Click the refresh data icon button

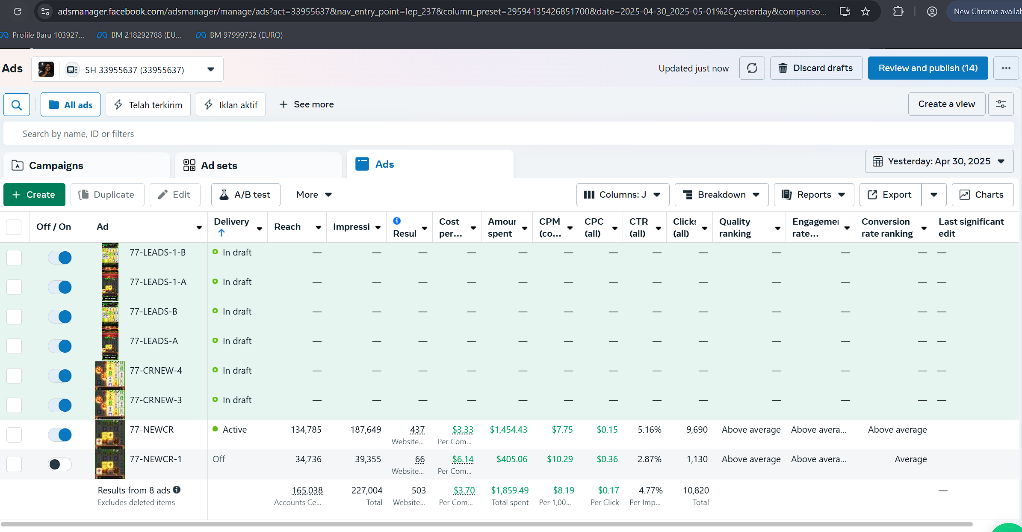point(752,68)
